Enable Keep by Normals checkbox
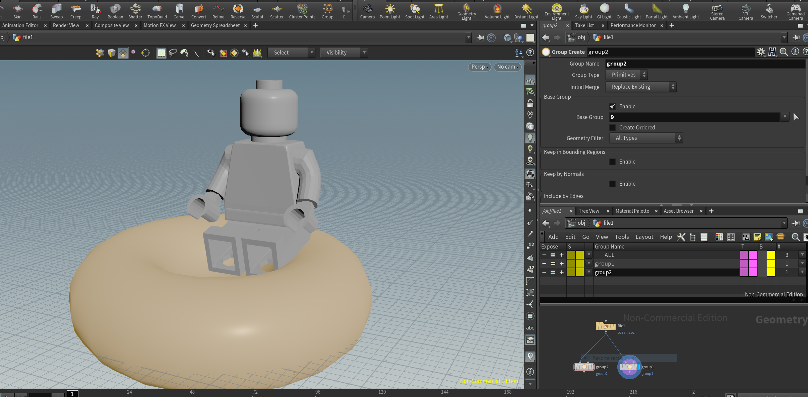This screenshot has width=808, height=397. click(613, 184)
